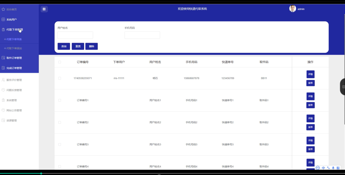Click the video progress bar at the bottom

(x=172, y=173)
